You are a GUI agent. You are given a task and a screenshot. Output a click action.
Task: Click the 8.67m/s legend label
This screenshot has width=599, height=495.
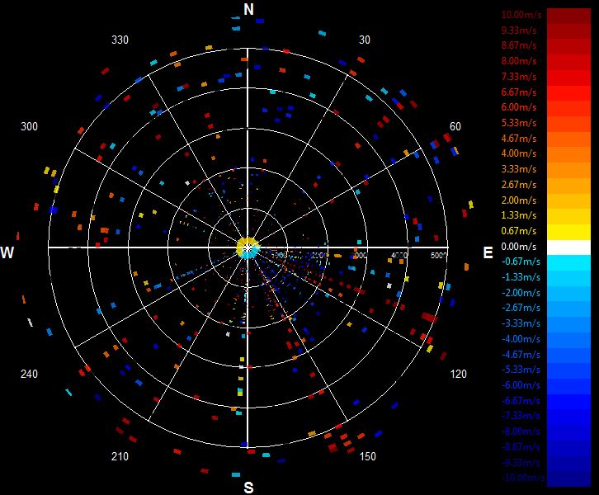click(519, 45)
